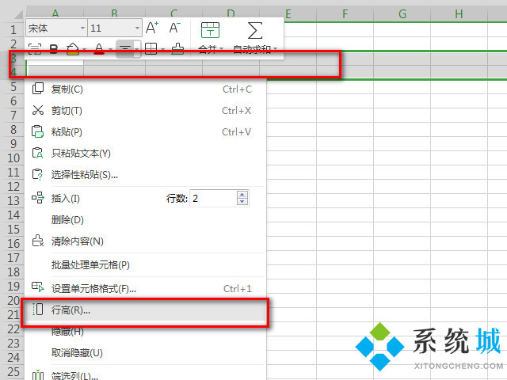Toggle bold formatting B
The height and width of the screenshot is (380, 507).
54,49
